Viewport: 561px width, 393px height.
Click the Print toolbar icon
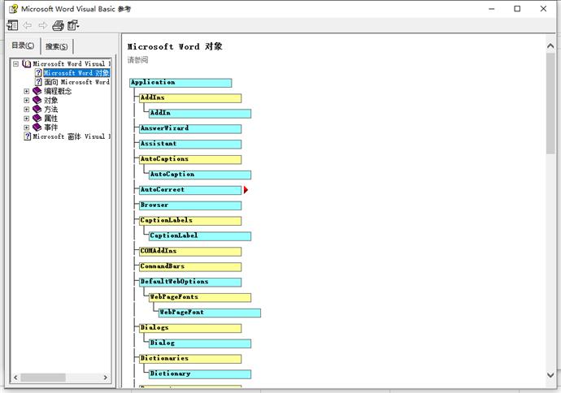pos(58,25)
